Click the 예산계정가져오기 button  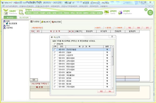(x=37, y=28)
